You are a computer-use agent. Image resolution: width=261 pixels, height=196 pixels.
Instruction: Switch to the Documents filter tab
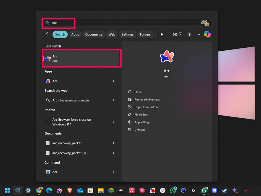[x=94, y=34]
